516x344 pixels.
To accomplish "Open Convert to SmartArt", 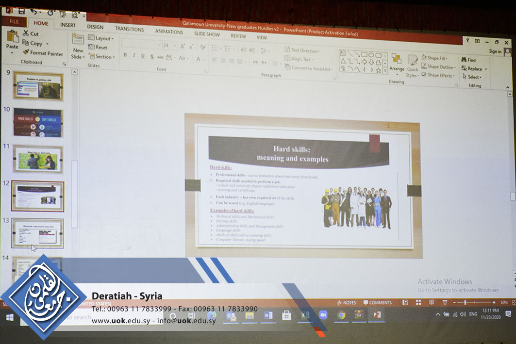I will [x=309, y=68].
